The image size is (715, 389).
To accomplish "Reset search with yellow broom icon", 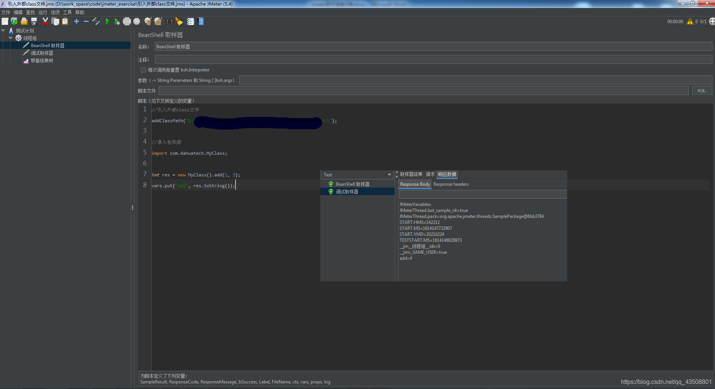I will (179, 21).
